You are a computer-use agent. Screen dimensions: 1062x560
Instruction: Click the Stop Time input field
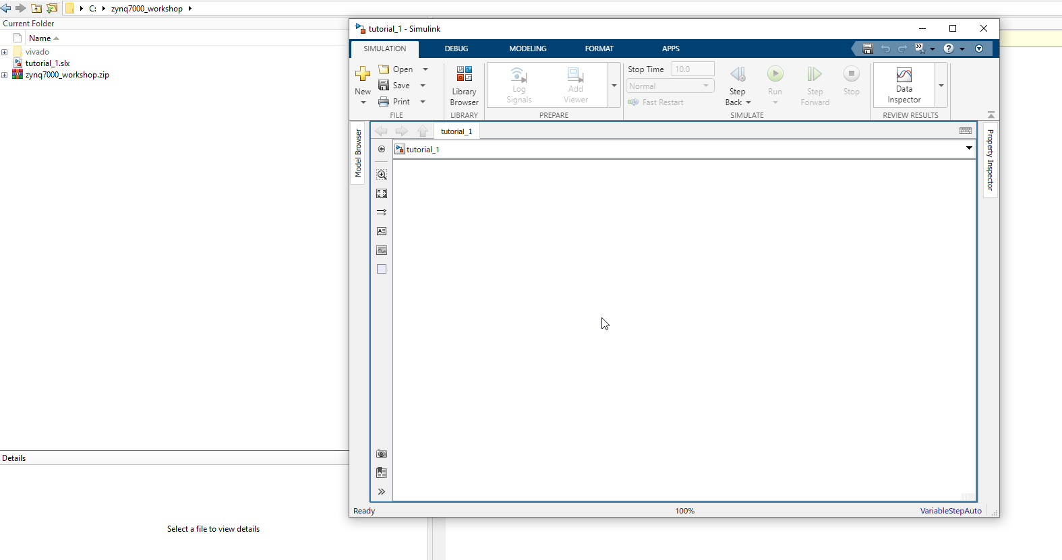692,69
